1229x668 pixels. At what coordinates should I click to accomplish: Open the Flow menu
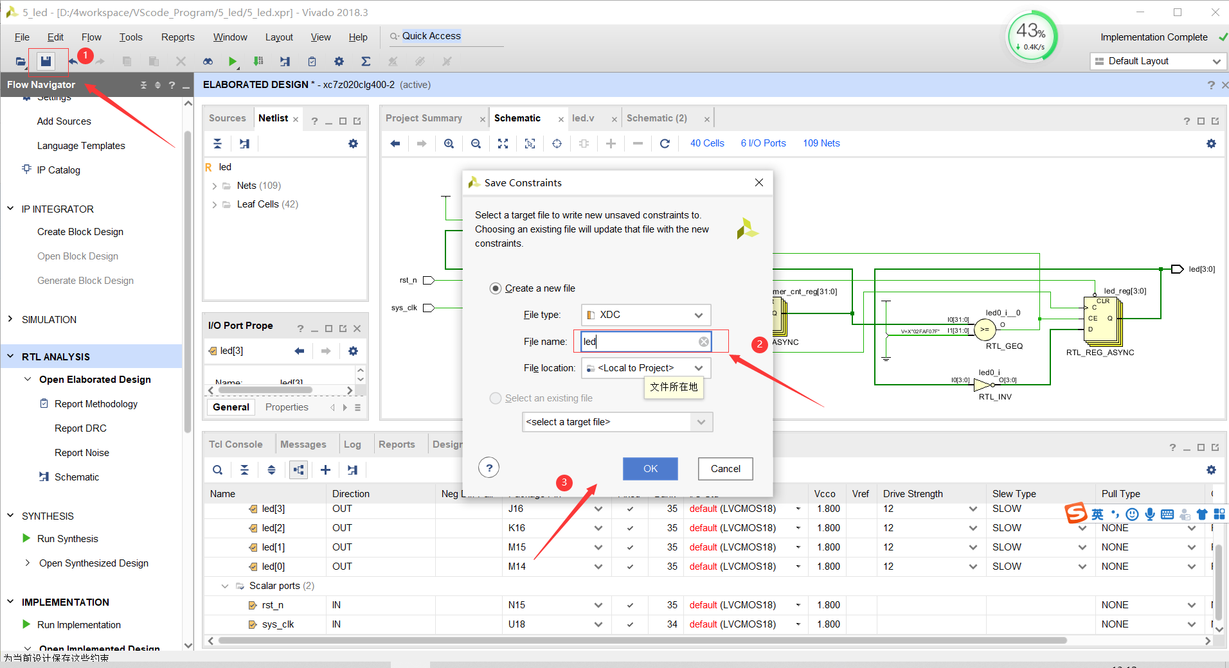[x=91, y=37]
